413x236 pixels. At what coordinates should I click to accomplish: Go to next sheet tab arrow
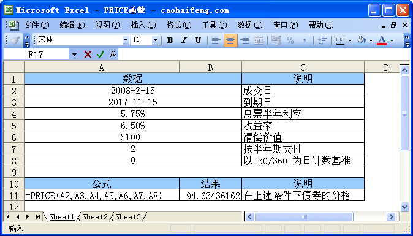[x=28, y=217]
